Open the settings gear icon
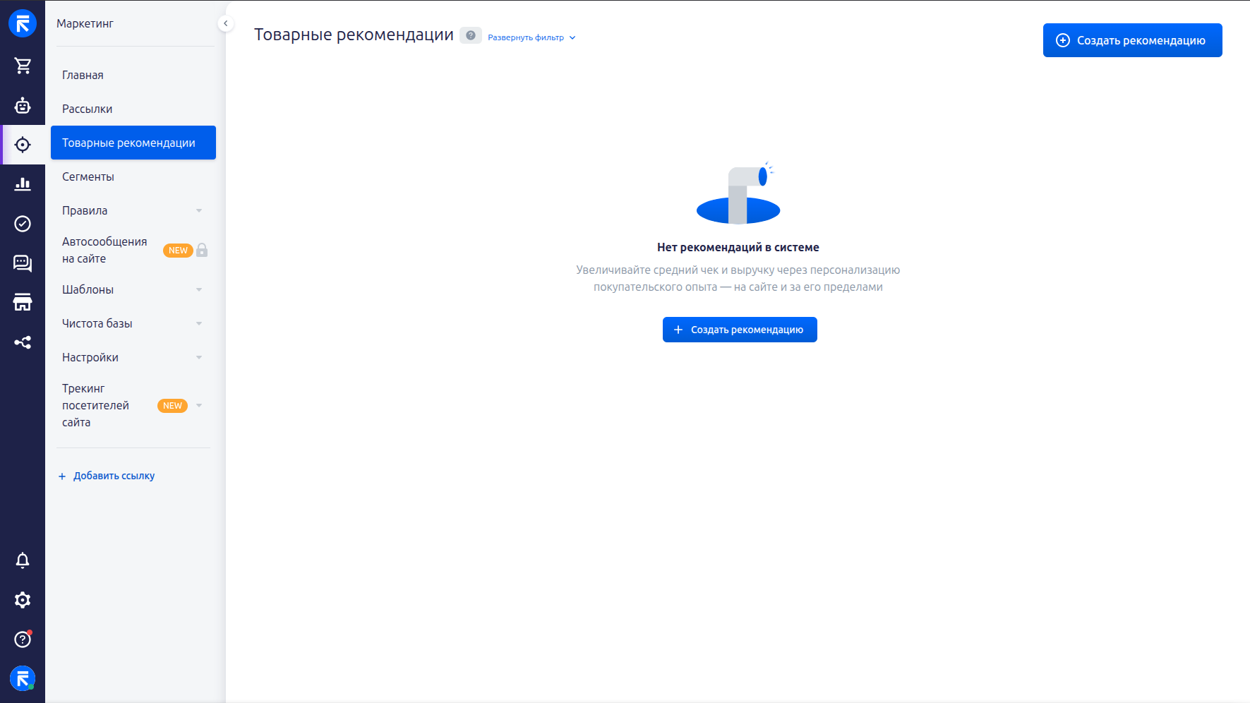Viewport: 1250px width, 703px height. (23, 600)
